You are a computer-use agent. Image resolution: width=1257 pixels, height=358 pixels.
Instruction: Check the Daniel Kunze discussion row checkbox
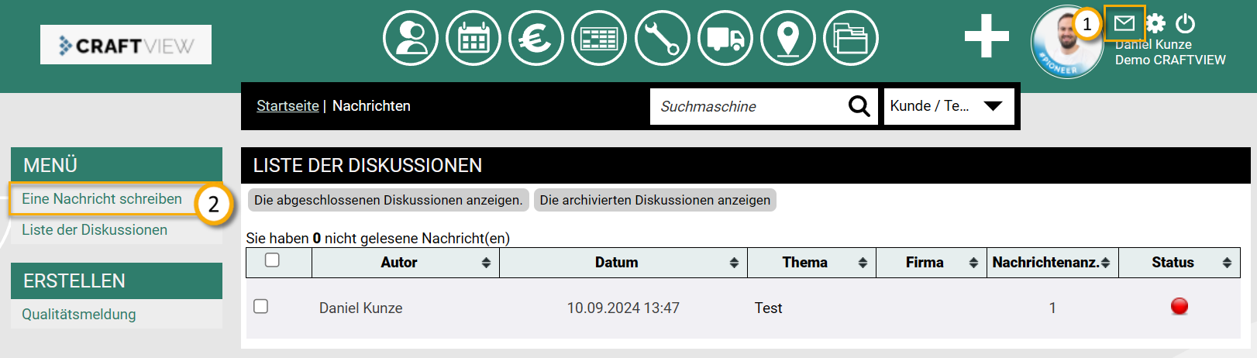(x=261, y=307)
